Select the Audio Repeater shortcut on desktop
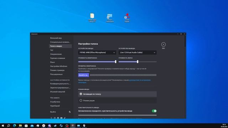Screen dimensions: 228x128 tap(127, 18)
